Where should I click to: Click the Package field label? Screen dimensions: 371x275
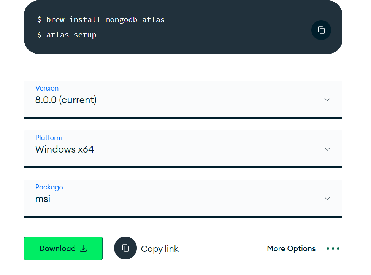[49, 187]
